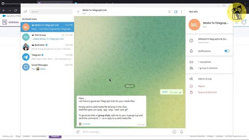Click Support button in the Heroku footer

point(55,136)
